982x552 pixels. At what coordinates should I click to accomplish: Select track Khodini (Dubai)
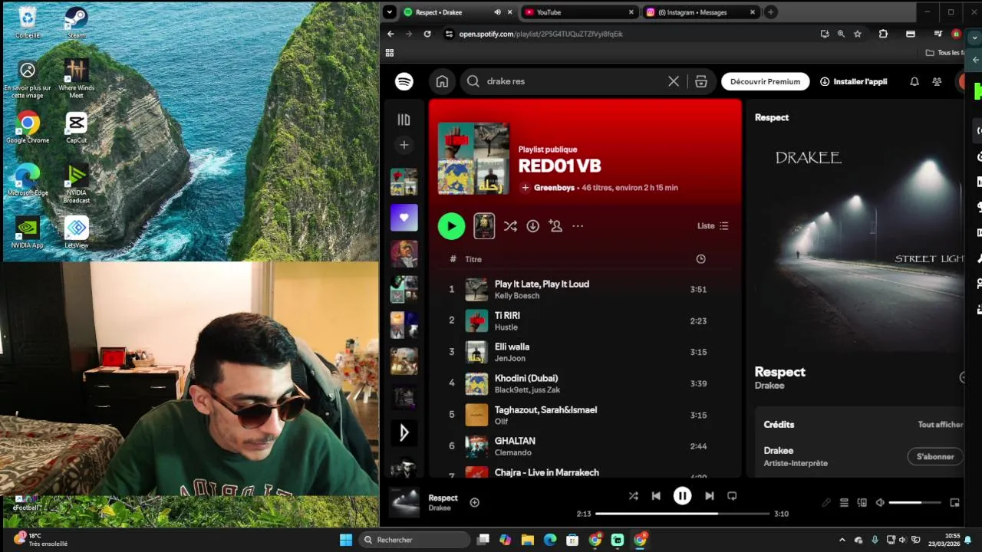[526, 379]
